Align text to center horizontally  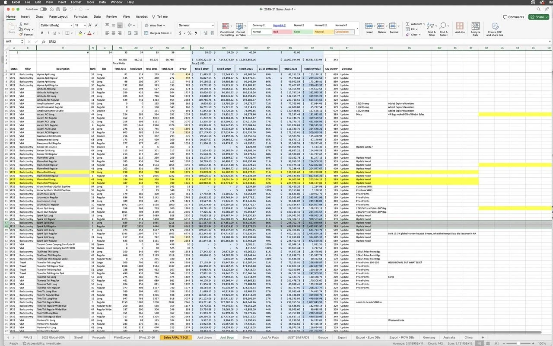(x=113, y=33)
